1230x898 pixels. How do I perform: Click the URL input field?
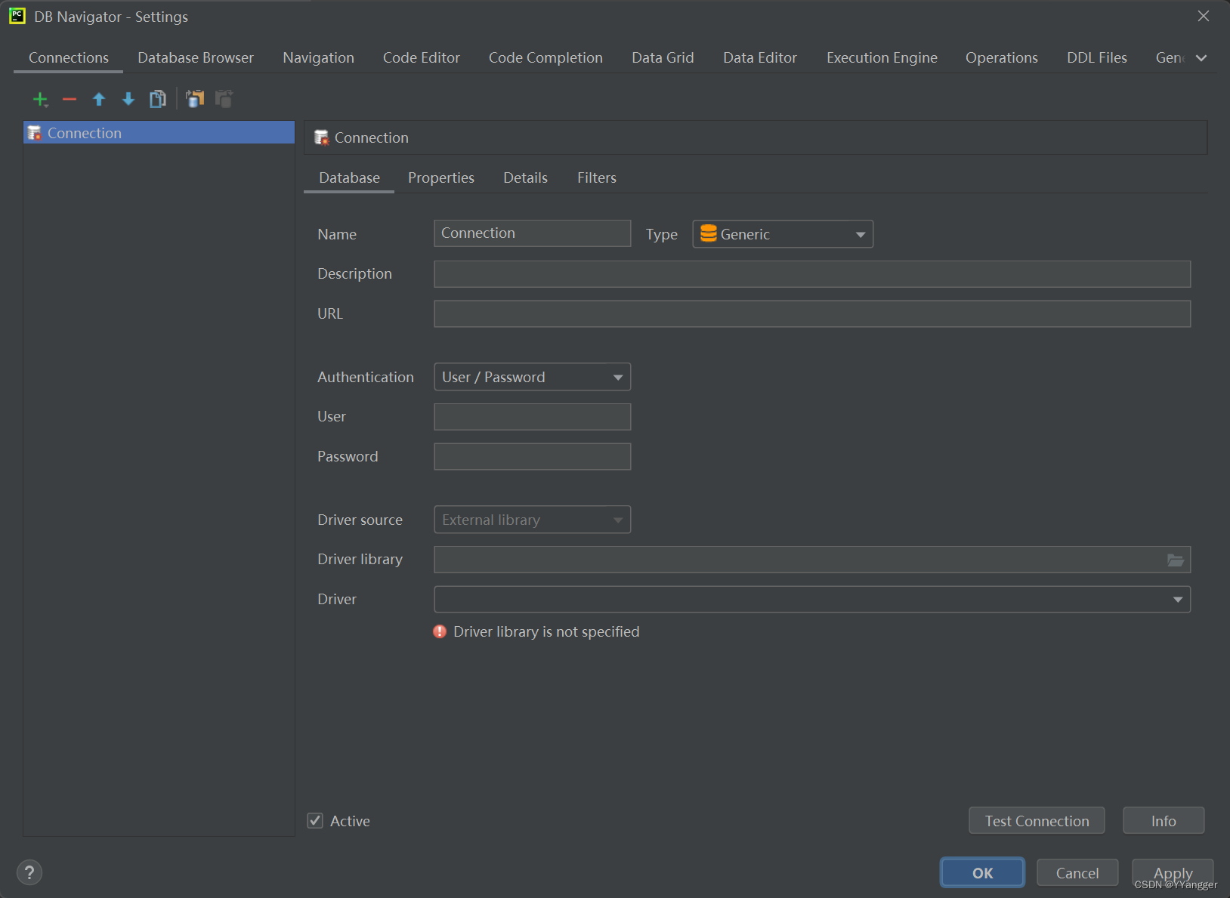[812, 314]
